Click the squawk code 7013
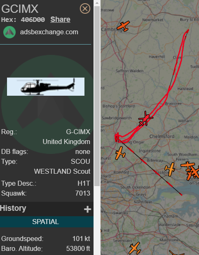This screenshot has height=255, width=199. click(x=83, y=193)
